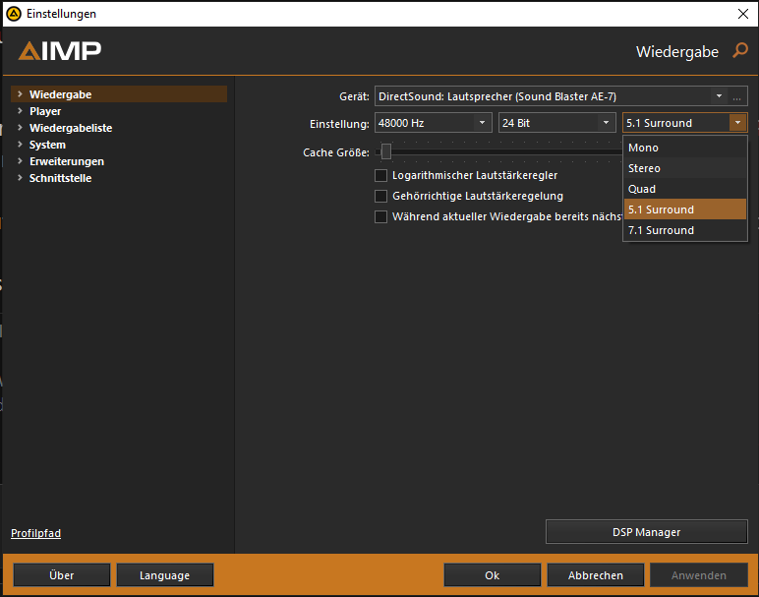Enable Logarithmischer Lautstärkeregler checkbox
Screen dimensions: 759x597
[380, 175]
